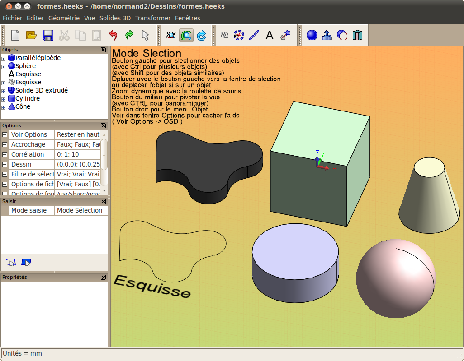Click the coordinate system dimension tool icon

[284, 35]
